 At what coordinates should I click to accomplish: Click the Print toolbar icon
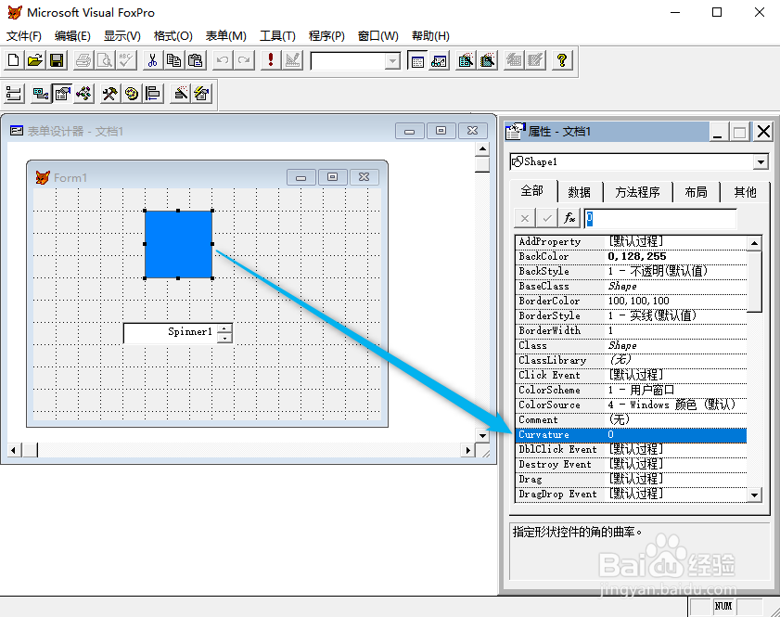[83, 60]
